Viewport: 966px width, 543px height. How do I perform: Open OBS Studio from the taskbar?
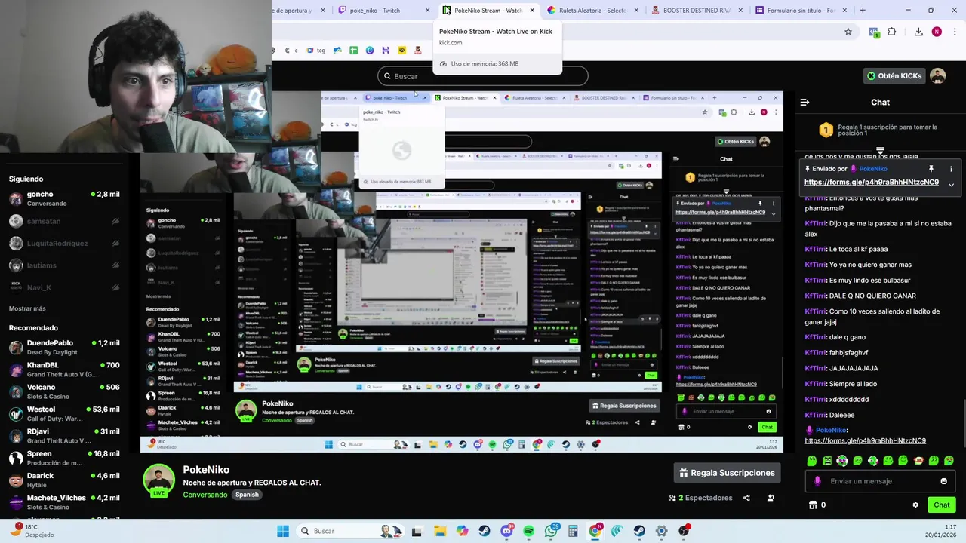pyautogui.click(x=684, y=531)
